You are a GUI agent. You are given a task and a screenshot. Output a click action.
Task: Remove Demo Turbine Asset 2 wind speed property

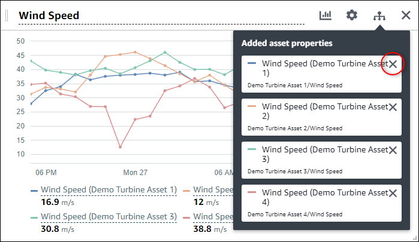pos(393,108)
